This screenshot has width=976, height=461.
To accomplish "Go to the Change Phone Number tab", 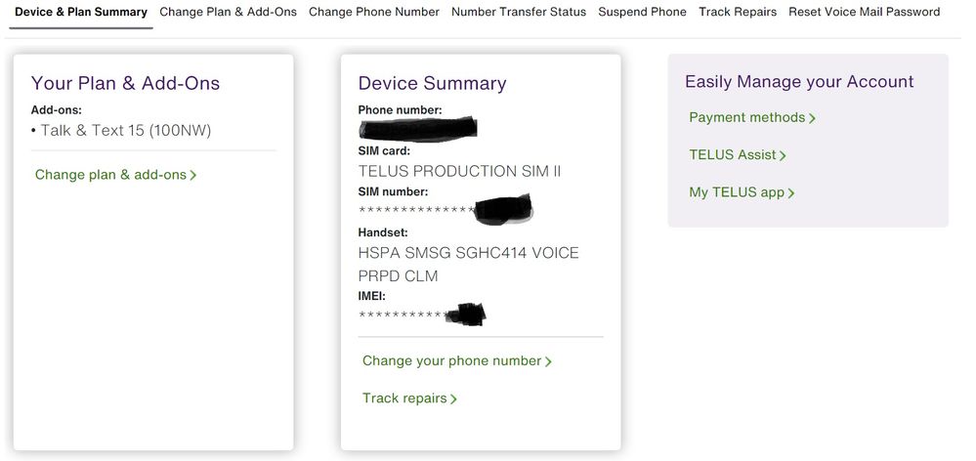I will pyautogui.click(x=374, y=13).
